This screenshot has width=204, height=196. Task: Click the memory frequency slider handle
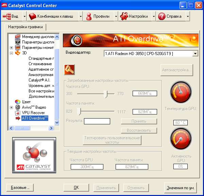click(79, 111)
